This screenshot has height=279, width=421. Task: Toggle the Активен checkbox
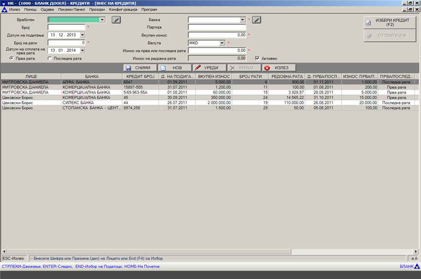click(x=257, y=58)
